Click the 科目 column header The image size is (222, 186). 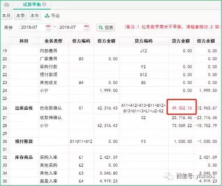[24, 41]
